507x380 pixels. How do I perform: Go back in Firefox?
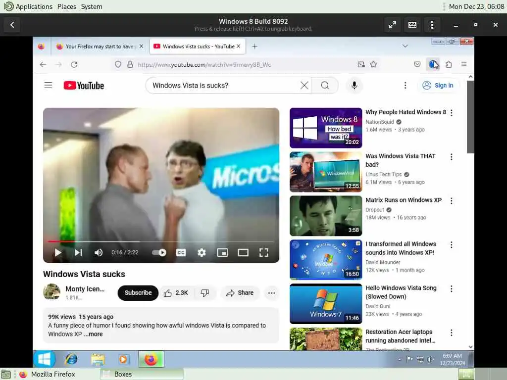[43, 64]
